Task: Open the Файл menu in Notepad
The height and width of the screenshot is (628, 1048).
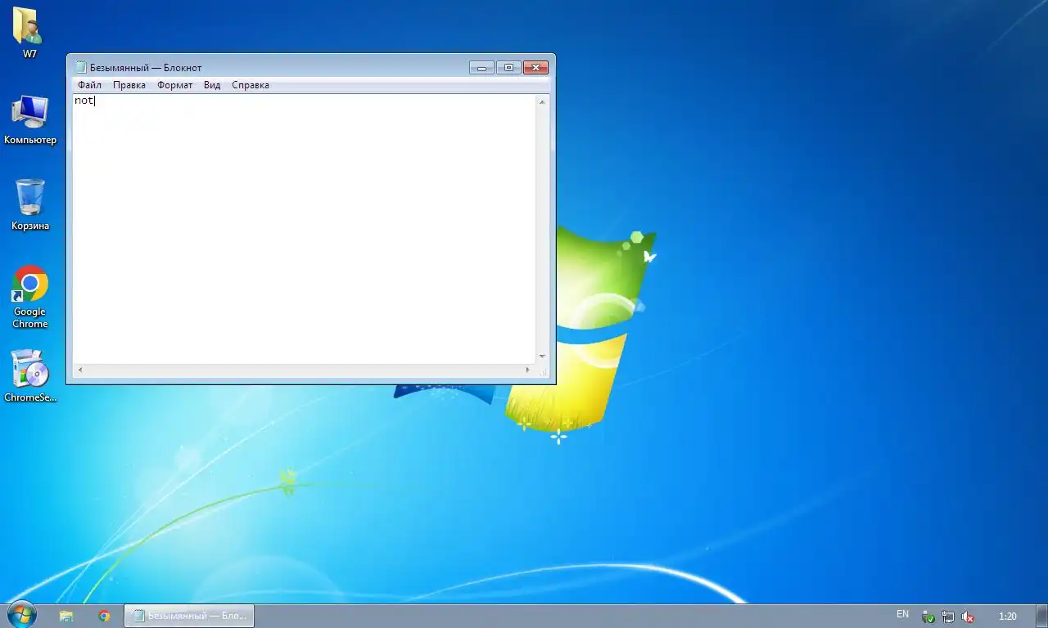Action: pyautogui.click(x=89, y=85)
